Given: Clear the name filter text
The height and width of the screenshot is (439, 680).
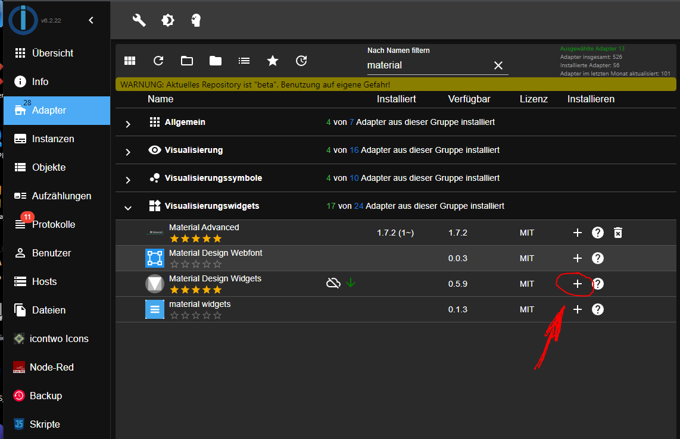Looking at the screenshot, I should (x=498, y=65).
